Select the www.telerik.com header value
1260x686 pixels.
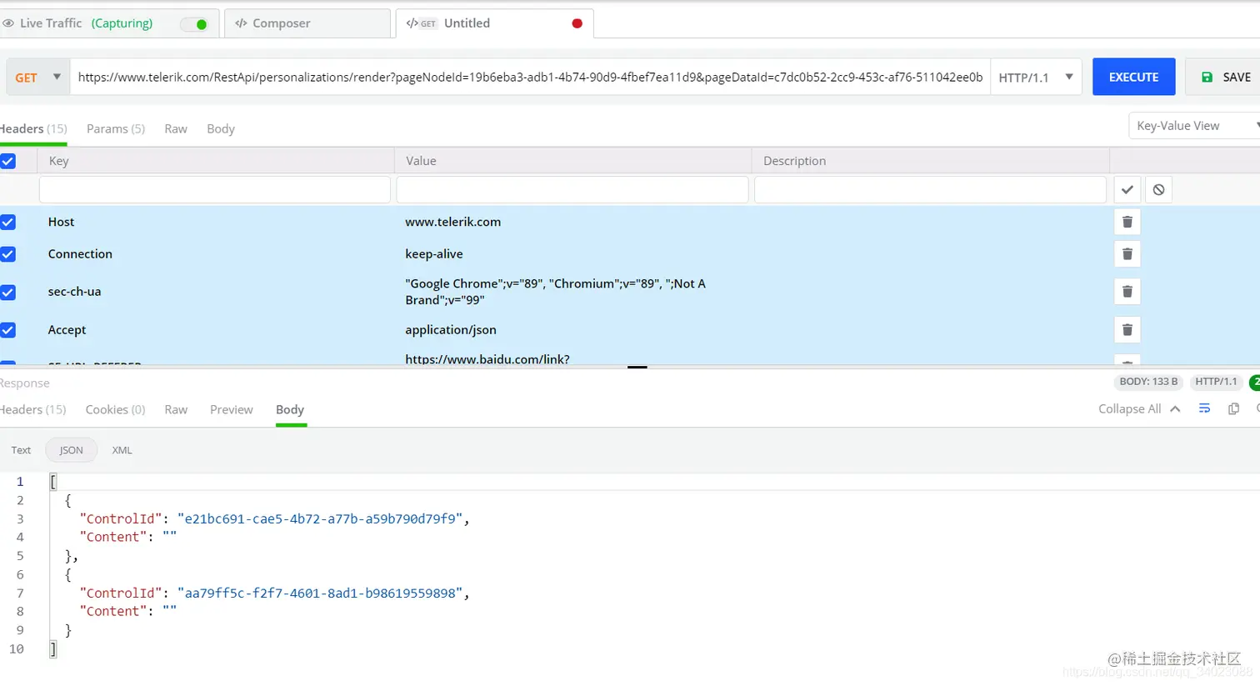click(x=452, y=222)
